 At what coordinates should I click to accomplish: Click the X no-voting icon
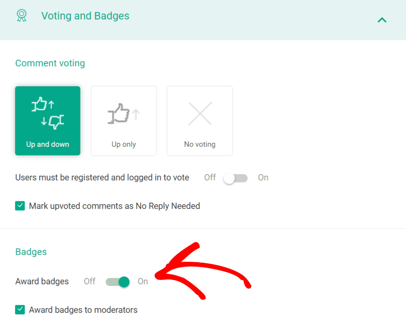[x=200, y=114]
